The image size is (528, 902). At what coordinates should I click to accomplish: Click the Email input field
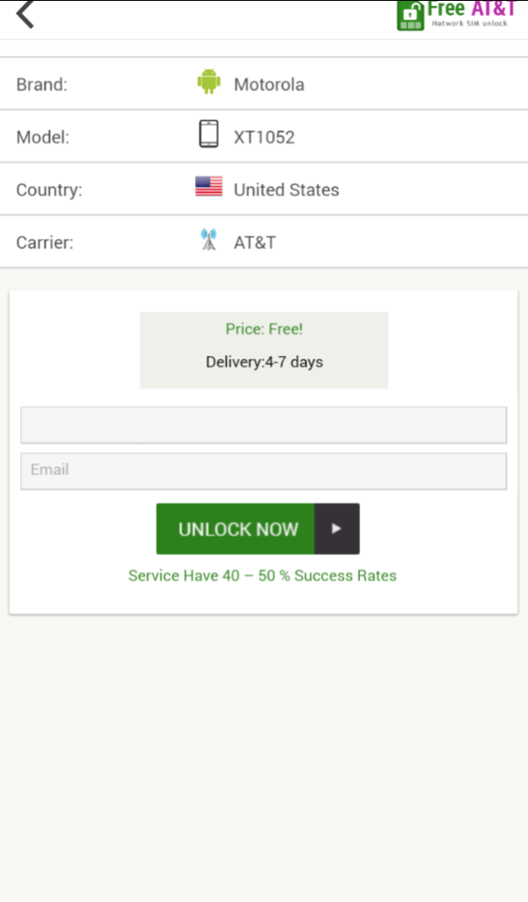coord(264,470)
